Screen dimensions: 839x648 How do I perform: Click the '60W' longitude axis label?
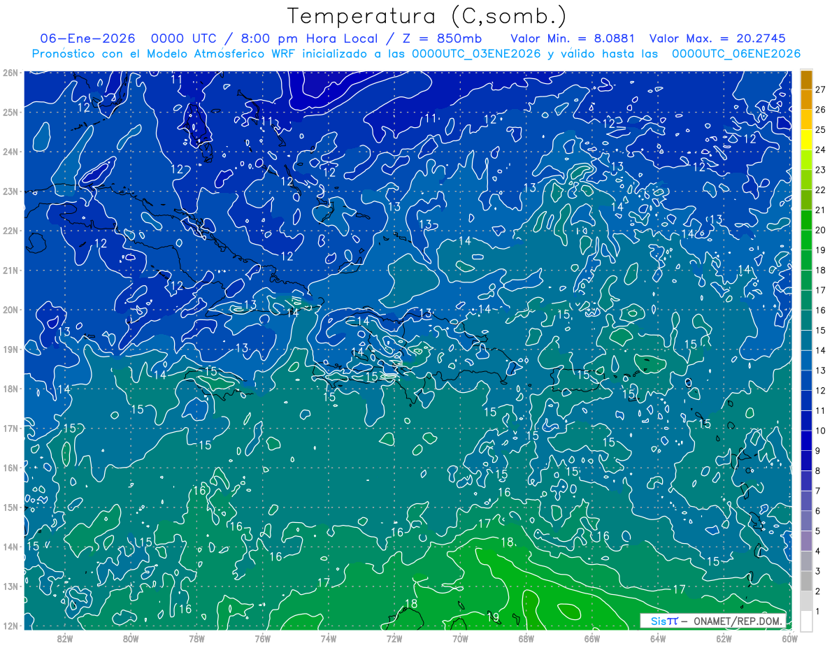pyautogui.click(x=790, y=638)
